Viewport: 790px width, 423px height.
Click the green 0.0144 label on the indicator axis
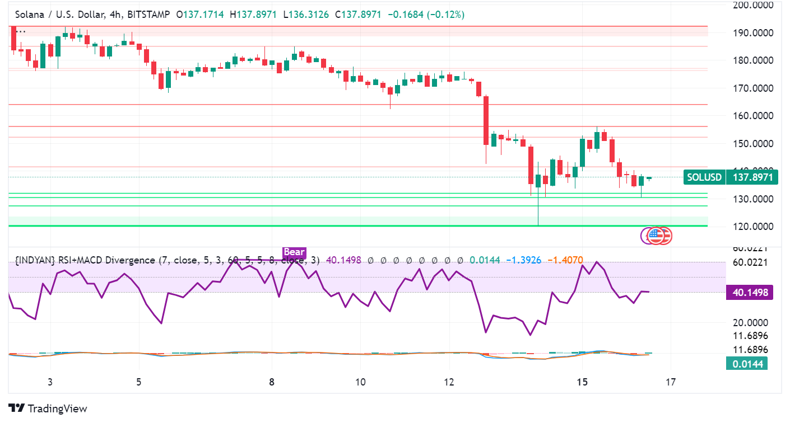pos(746,364)
